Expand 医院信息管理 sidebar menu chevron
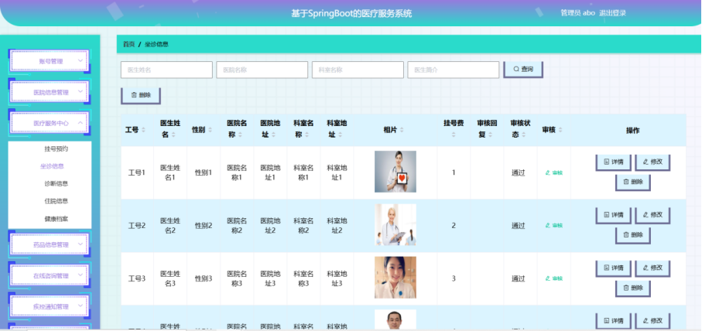The height and width of the screenshot is (331, 702). (80, 91)
